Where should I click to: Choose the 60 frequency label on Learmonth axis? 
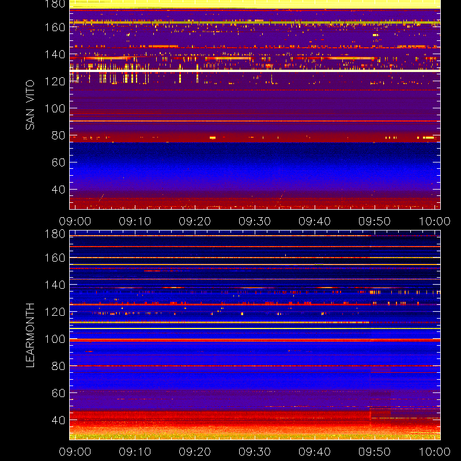tap(58, 393)
